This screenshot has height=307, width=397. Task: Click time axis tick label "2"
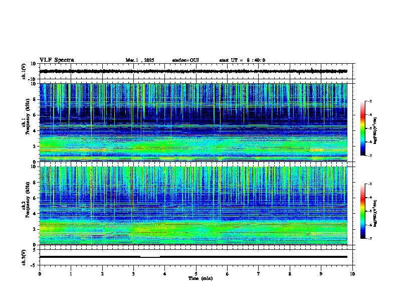(102, 274)
